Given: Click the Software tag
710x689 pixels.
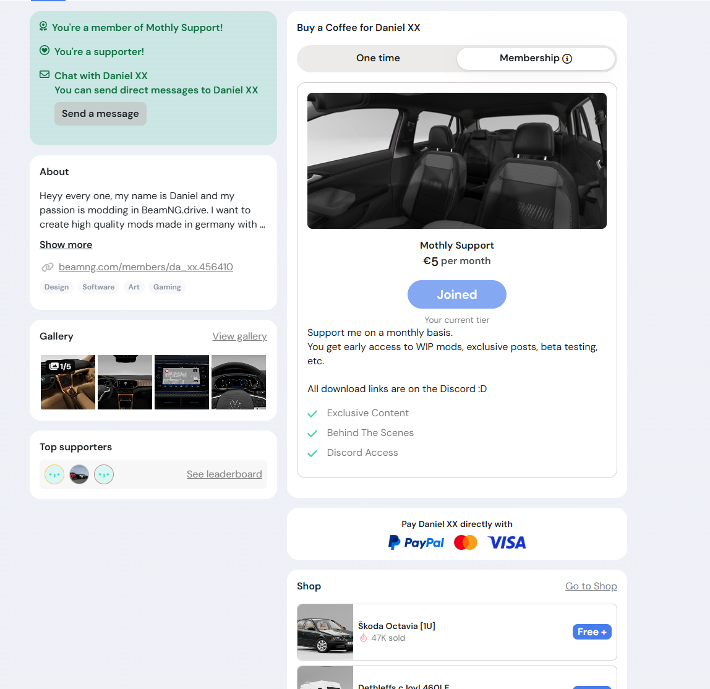Looking at the screenshot, I should 98,287.
